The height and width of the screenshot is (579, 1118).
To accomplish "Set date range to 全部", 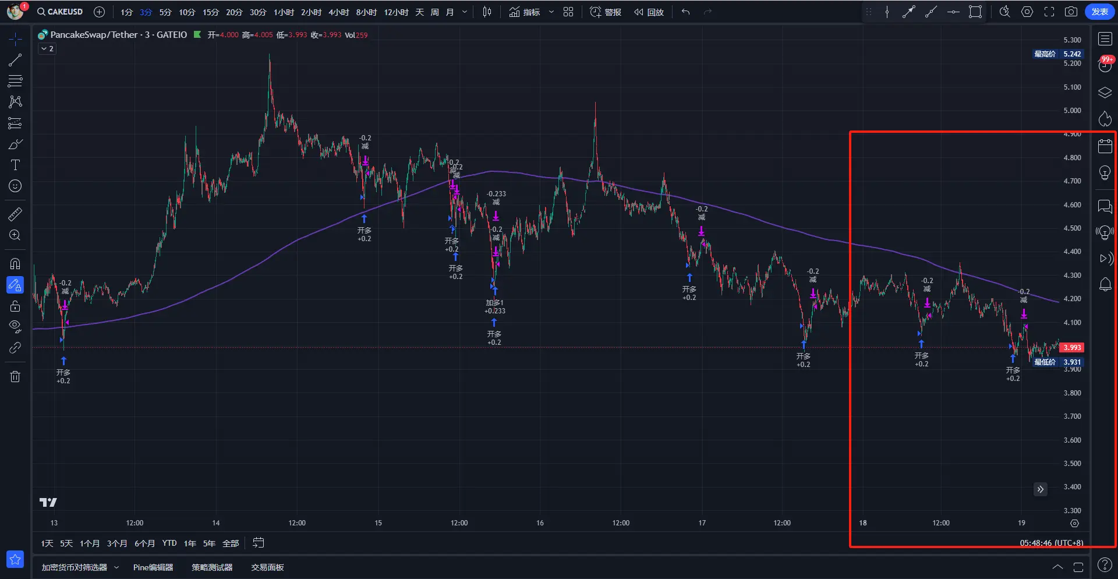I will click(x=231, y=543).
